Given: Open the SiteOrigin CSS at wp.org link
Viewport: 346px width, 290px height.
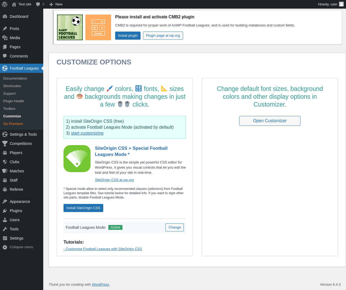Looking at the screenshot, I should click(114, 180).
